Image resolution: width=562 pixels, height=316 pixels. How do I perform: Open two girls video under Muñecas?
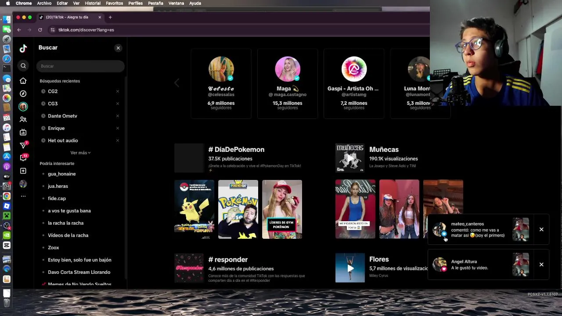[399, 209]
